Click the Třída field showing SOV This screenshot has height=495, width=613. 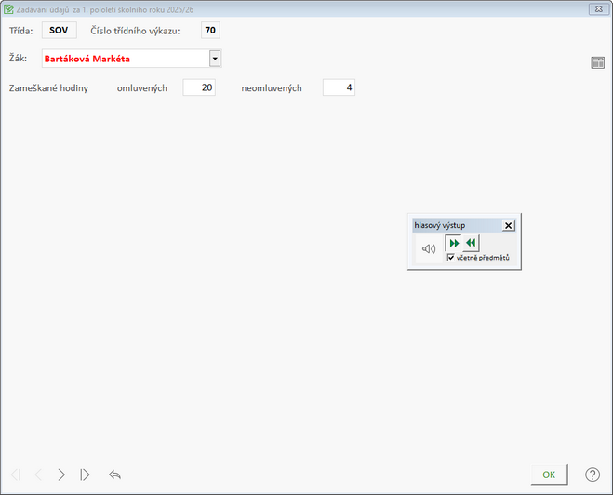59,30
